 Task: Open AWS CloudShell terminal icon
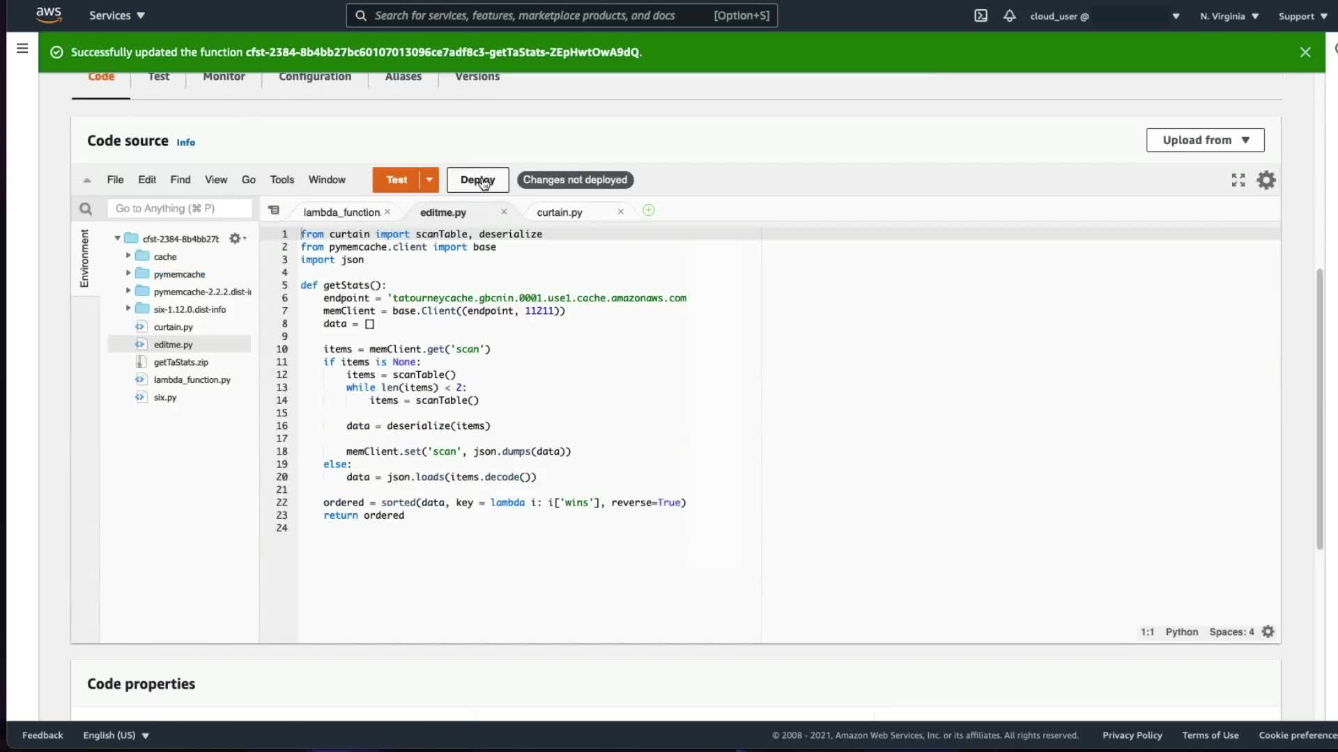pos(981,15)
